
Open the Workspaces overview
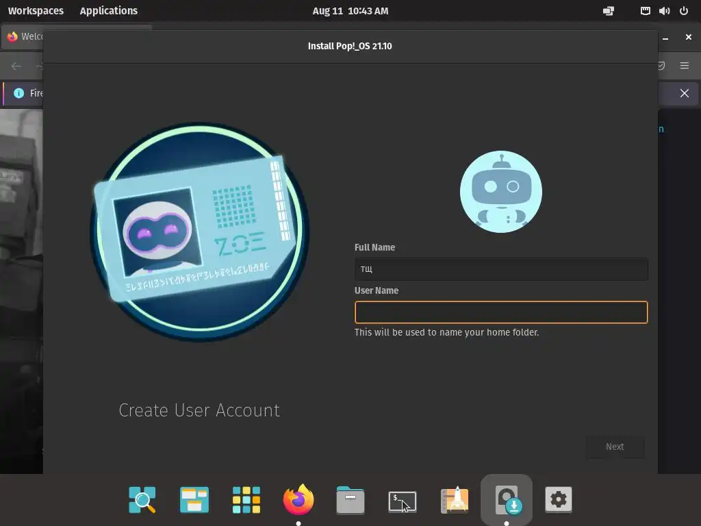(x=36, y=11)
